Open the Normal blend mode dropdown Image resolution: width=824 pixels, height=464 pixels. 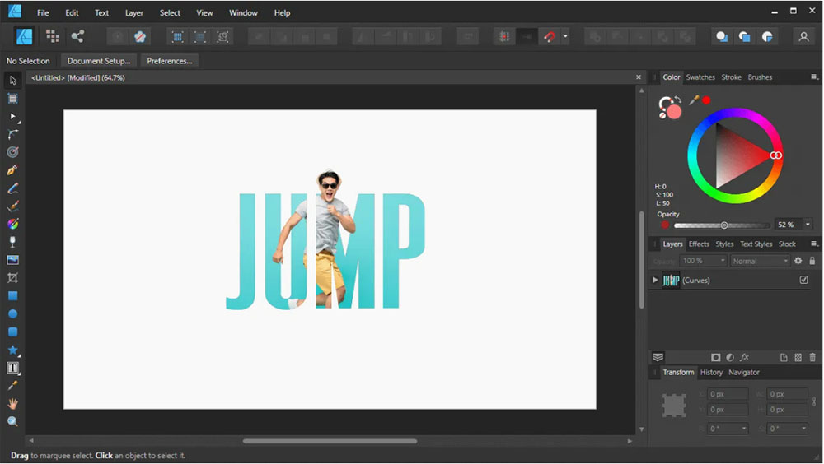(x=761, y=261)
